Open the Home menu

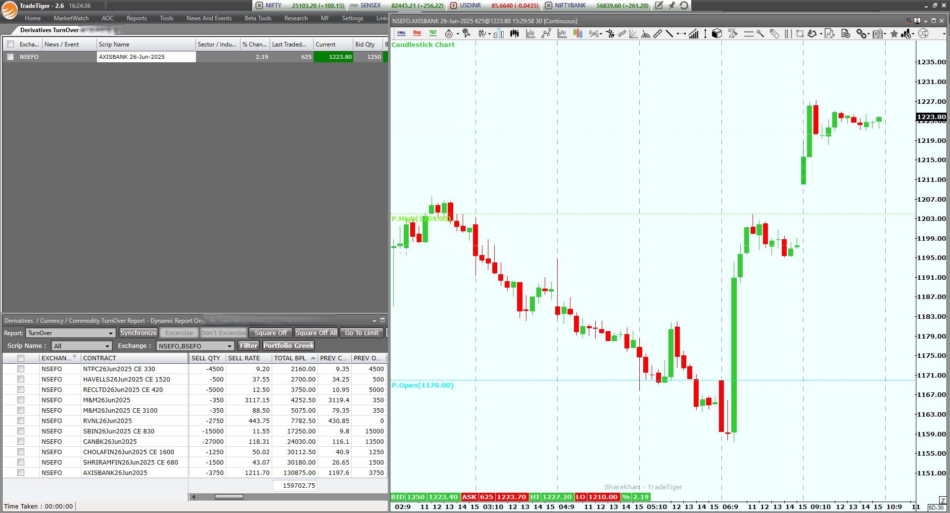click(x=33, y=18)
